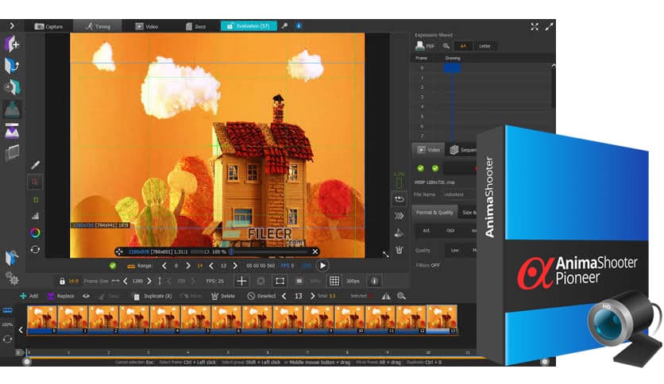Click the new project icon with plus
The height and width of the screenshot is (384, 664).
12,44
